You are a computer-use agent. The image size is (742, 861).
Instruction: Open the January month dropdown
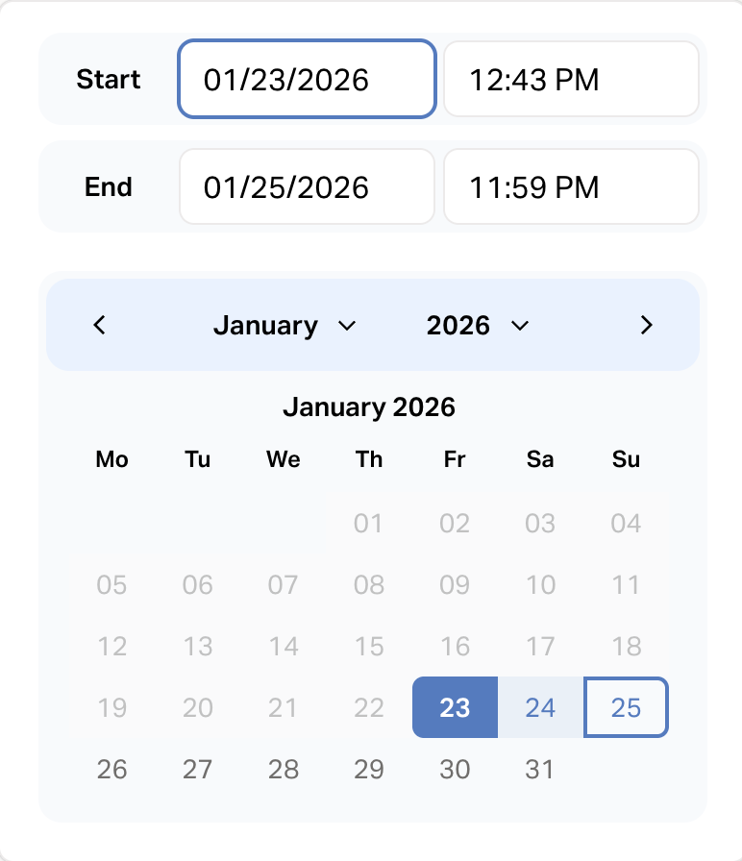[x=284, y=326]
